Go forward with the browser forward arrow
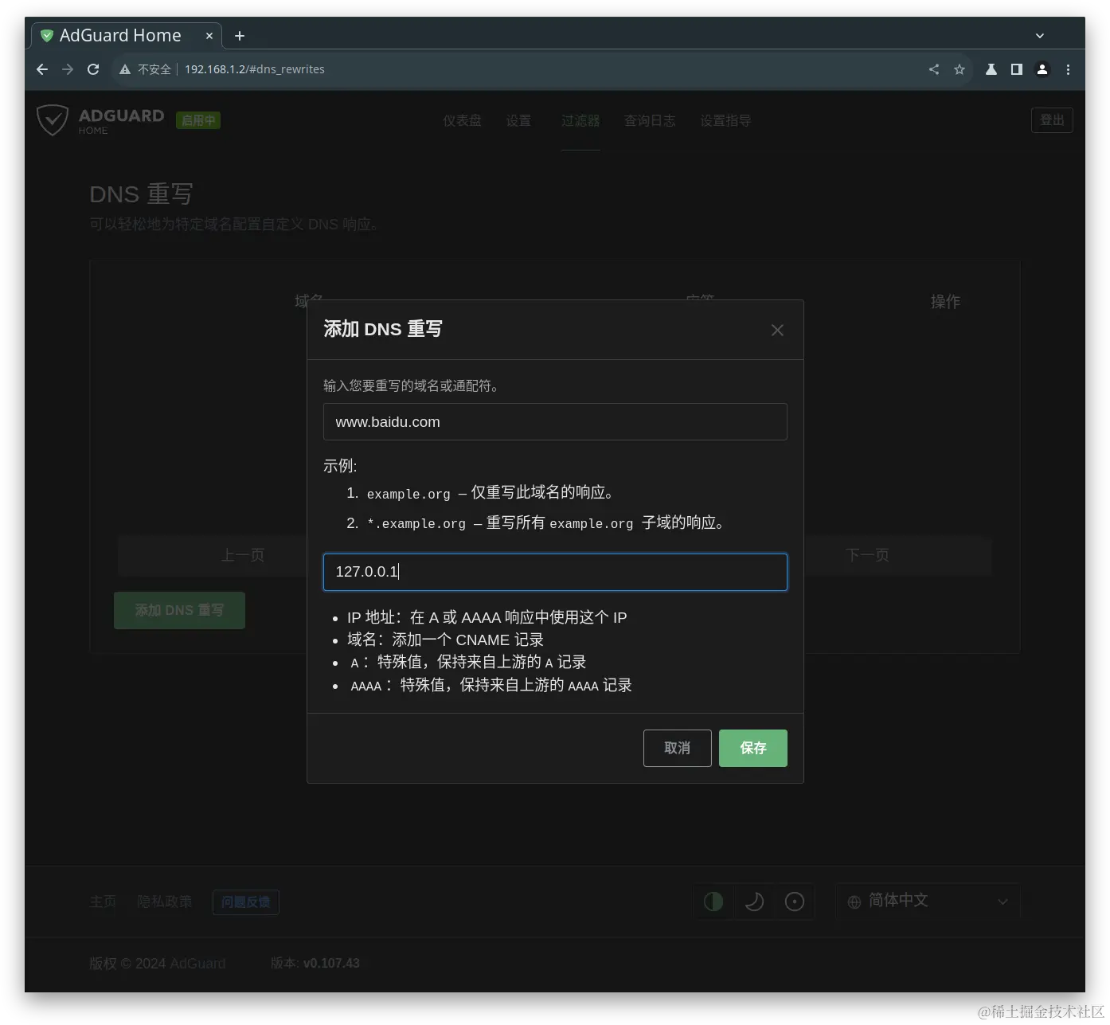The image size is (1110, 1025). click(x=68, y=69)
